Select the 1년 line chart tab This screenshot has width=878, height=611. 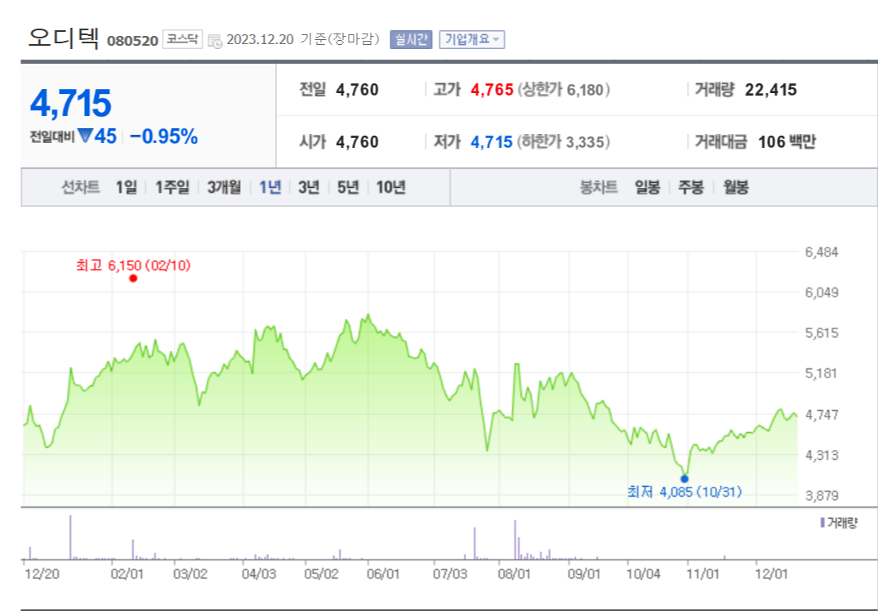point(270,187)
